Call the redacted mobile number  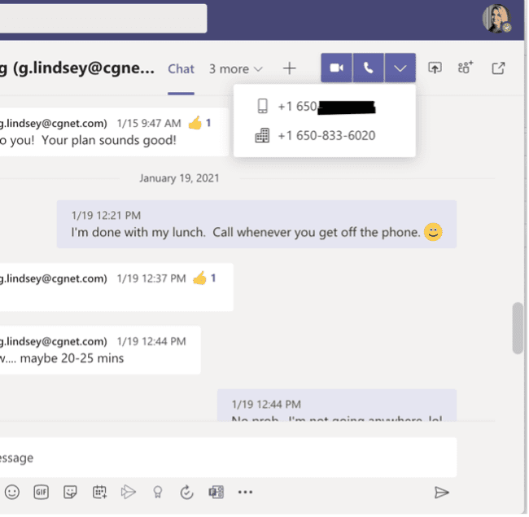[326, 107]
